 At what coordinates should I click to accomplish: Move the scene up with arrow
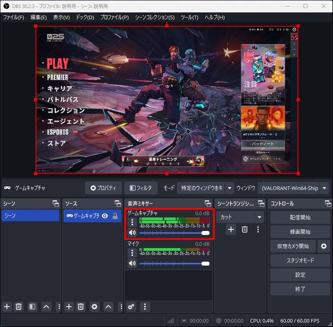46,306
